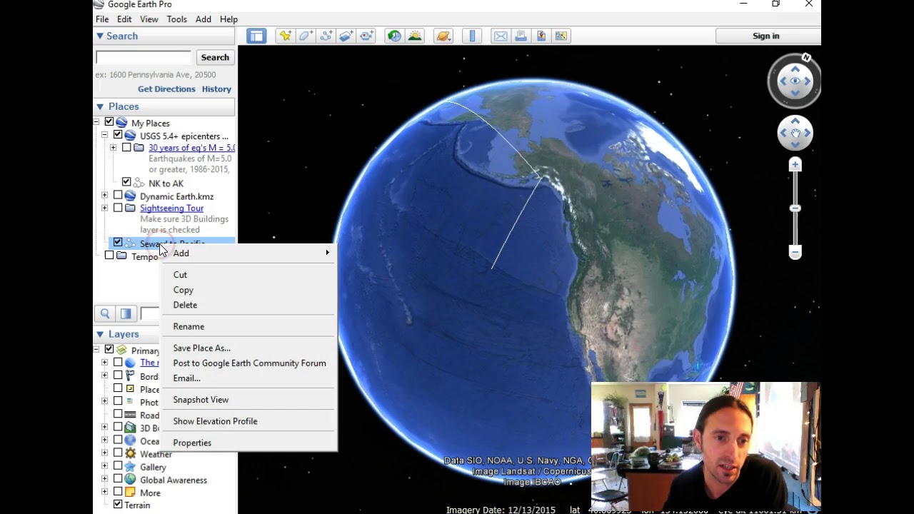This screenshot has width=914, height=514.
Task: Choose Save Place As... in context menu
Action: (x=201, y=348)
